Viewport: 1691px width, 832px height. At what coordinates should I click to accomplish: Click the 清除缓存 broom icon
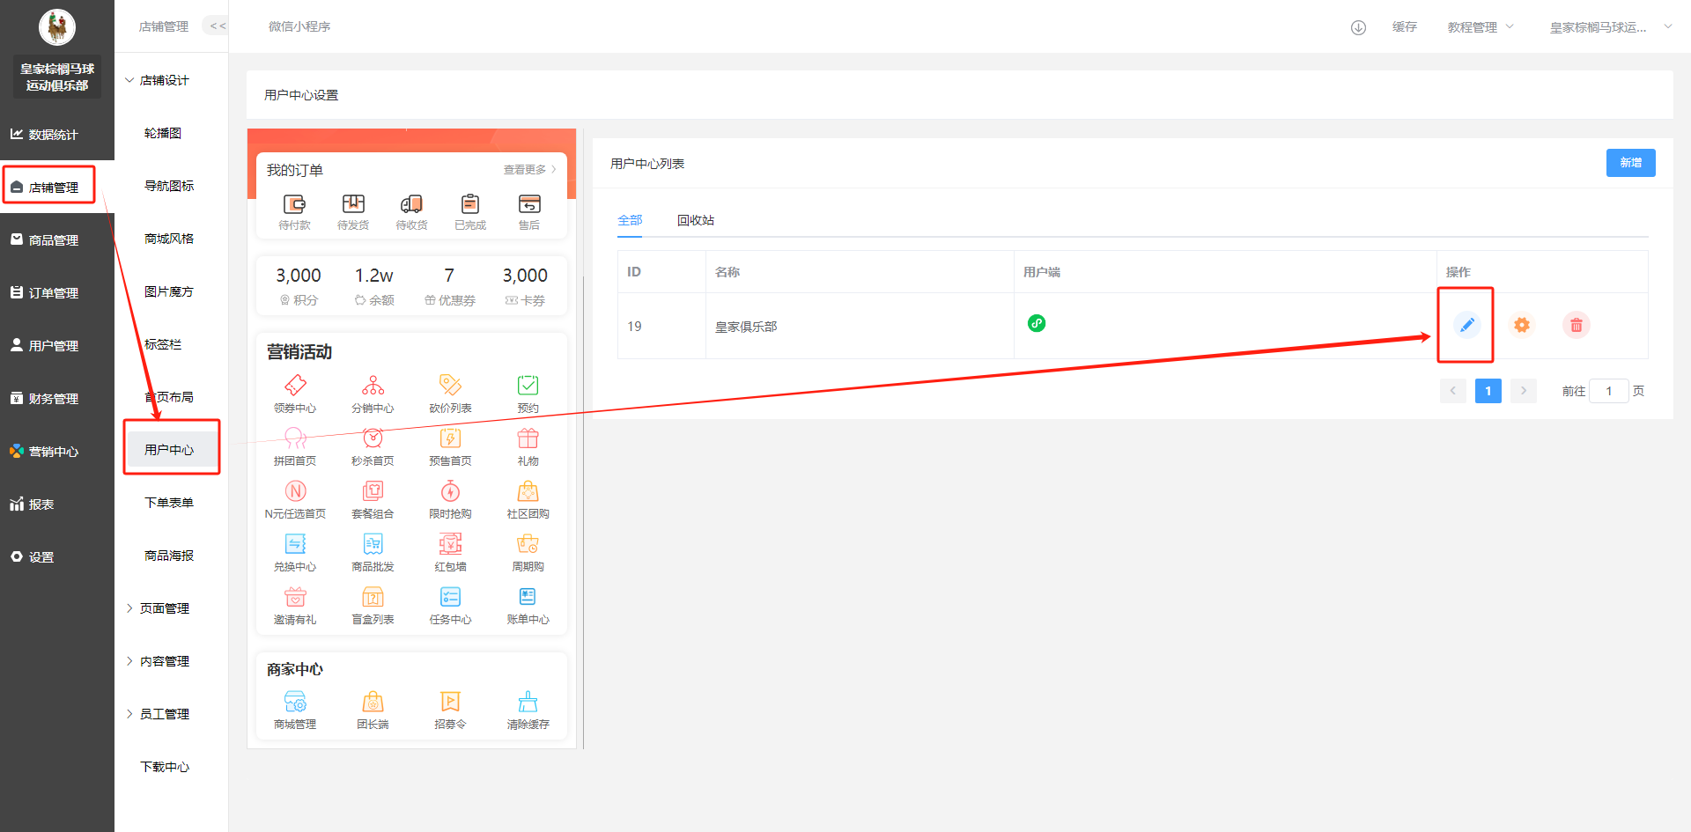click(x=528, y=702)
